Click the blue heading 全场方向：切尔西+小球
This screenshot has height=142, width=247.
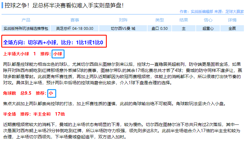53,42
